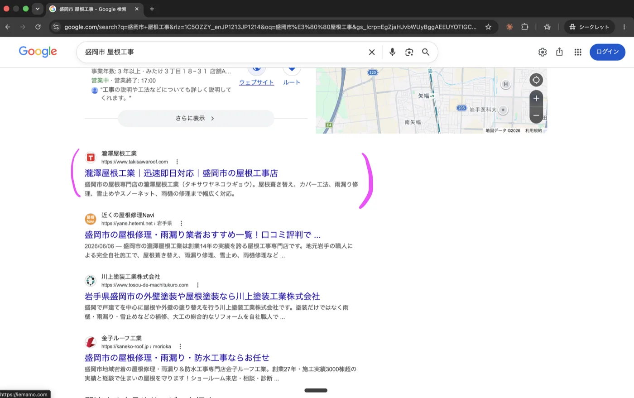Image resolution: width=634 pixels, height=398 pixels.
Task: Start voice search with microphone icon
Action: coord(393,52)
